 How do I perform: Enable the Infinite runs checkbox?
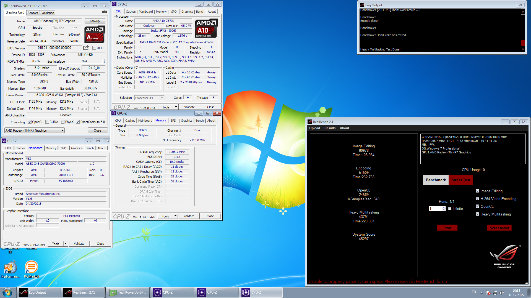[x=450, y=209]
